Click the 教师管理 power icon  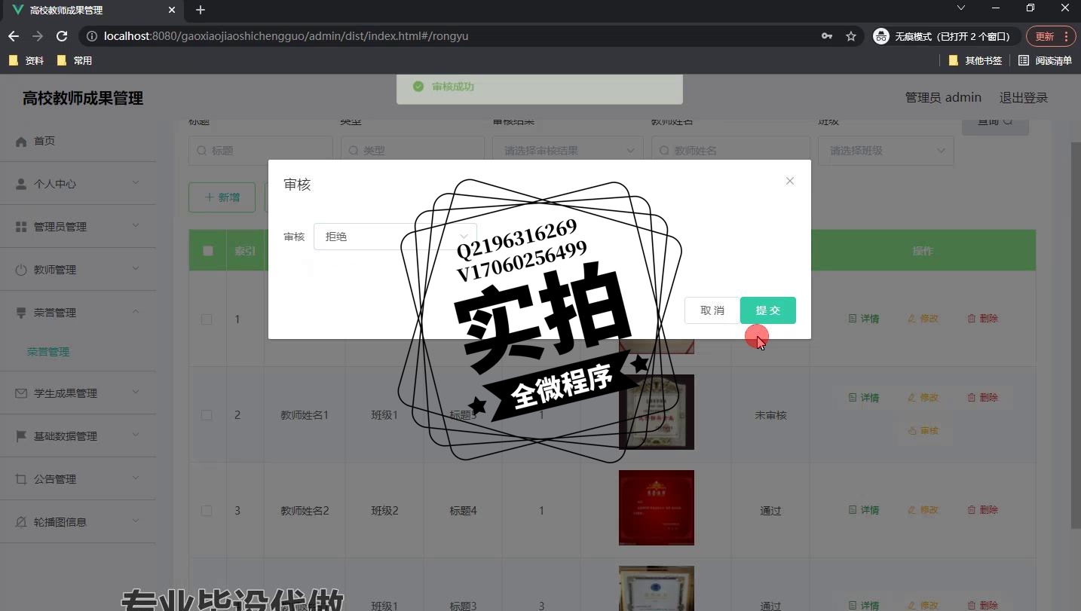tap(21, 270)
